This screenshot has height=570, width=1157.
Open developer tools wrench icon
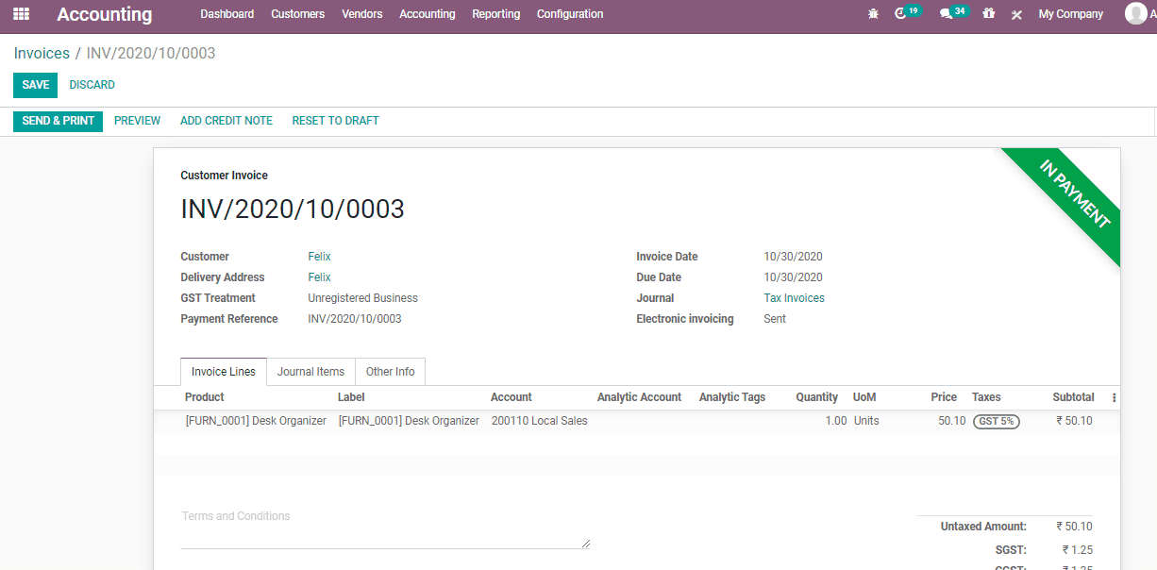[1016, 13]
